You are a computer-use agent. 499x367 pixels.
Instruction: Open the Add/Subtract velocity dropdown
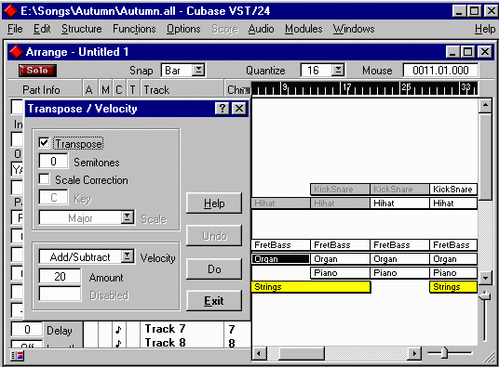(x=127, y=256)
